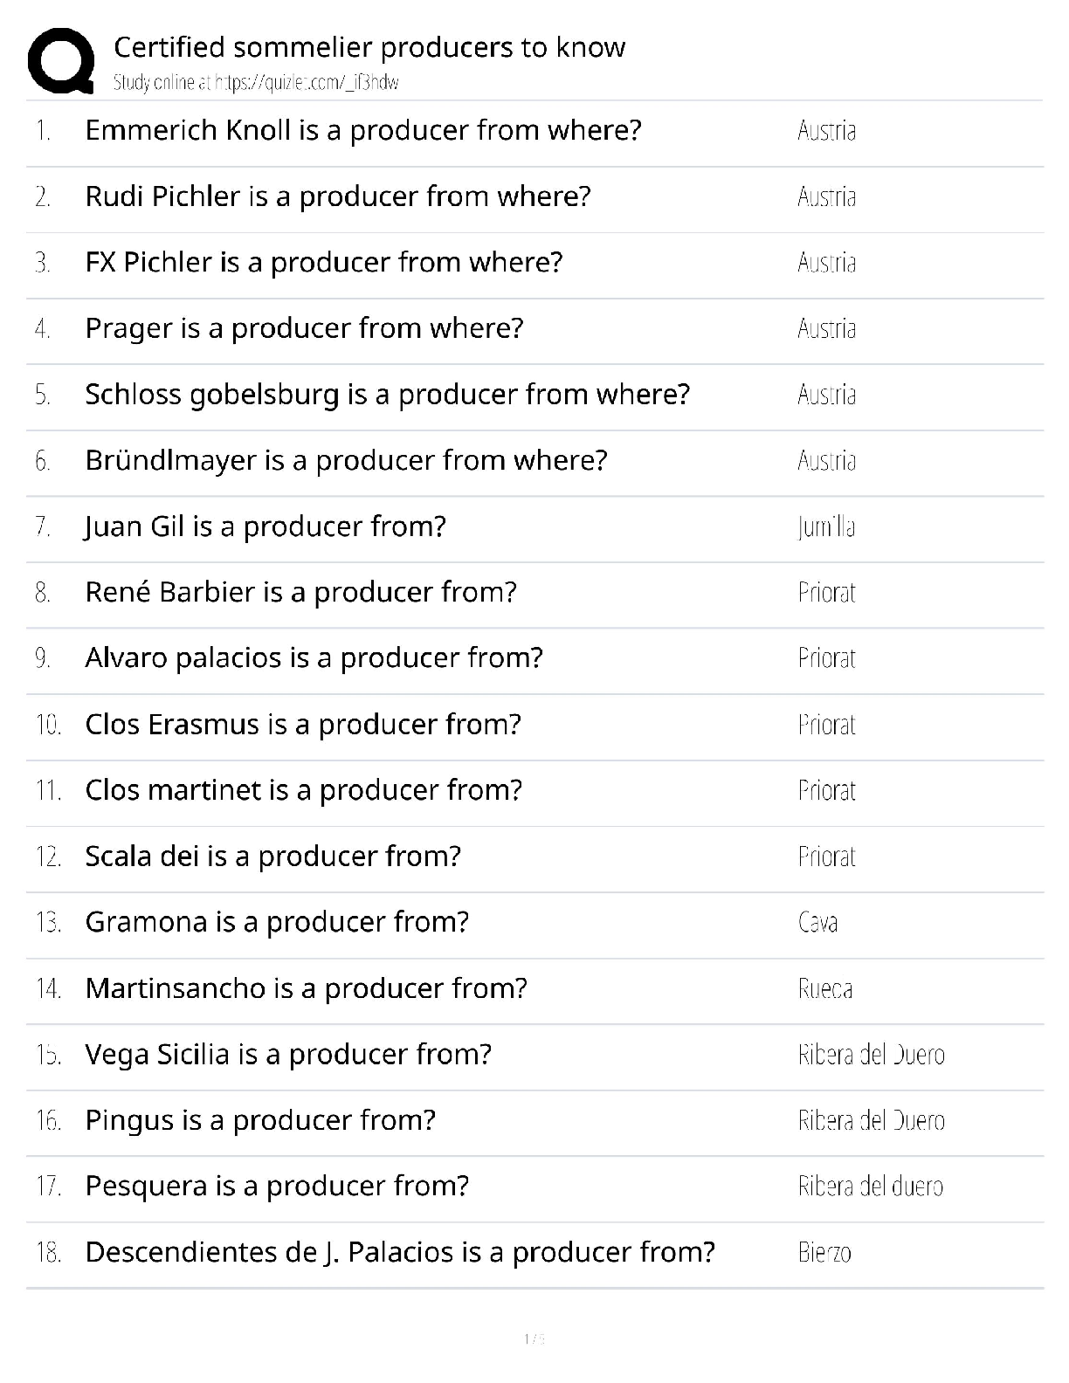
Task: Select the Vega Sicilia question
Action: pos(288,1055)
